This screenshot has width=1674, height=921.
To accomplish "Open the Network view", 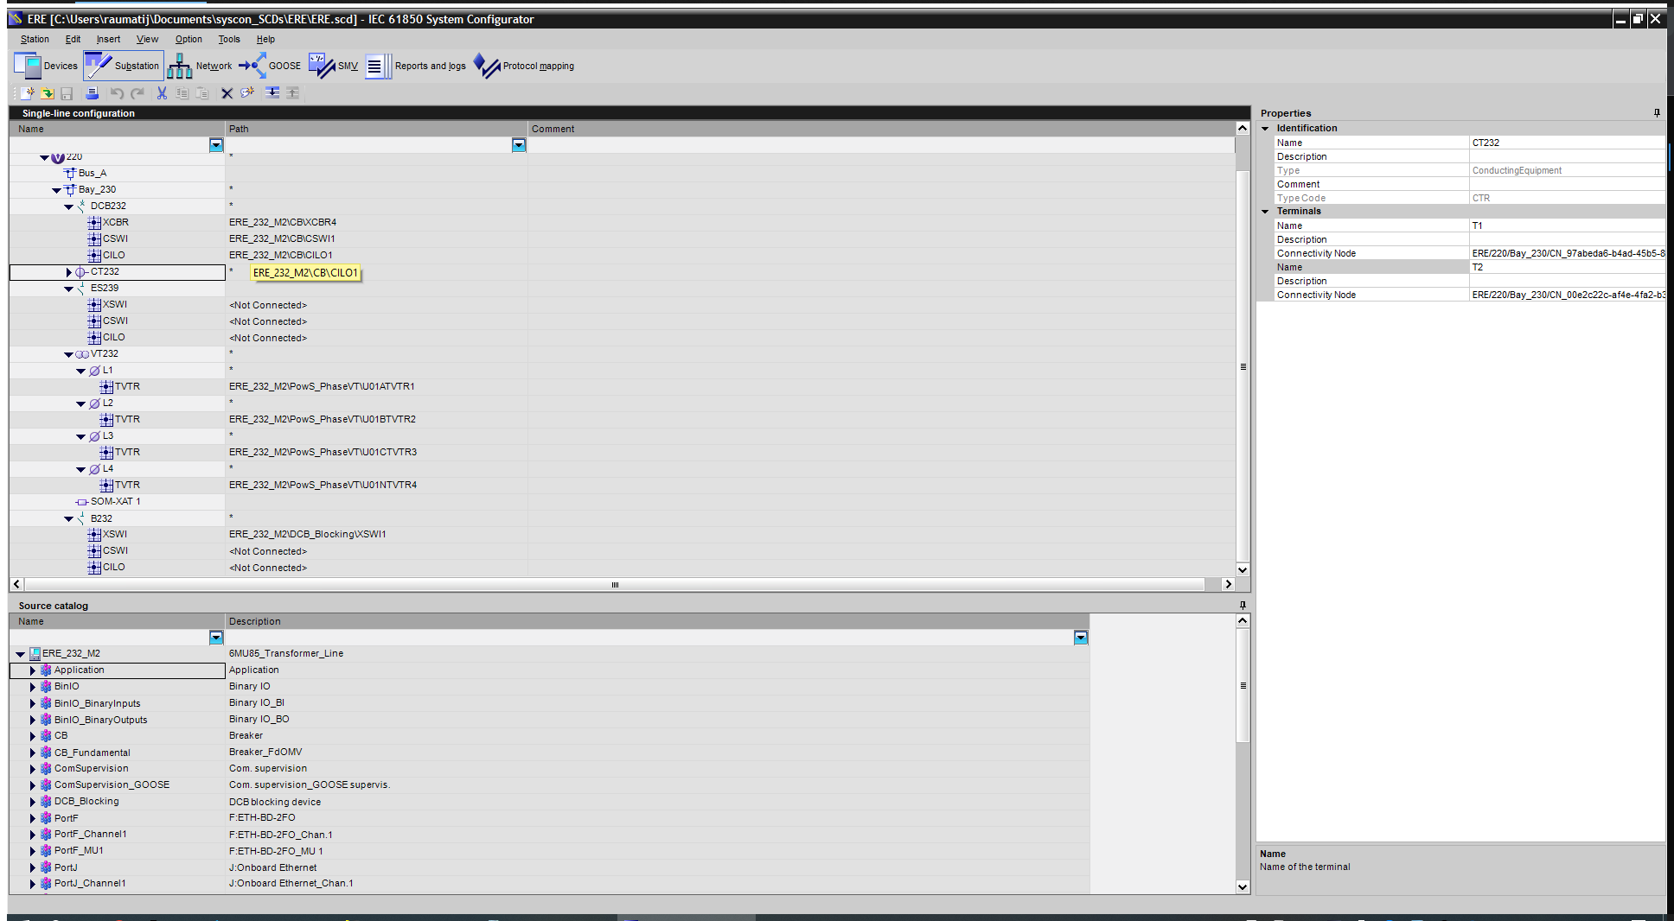I will click(x=200, y=65).
